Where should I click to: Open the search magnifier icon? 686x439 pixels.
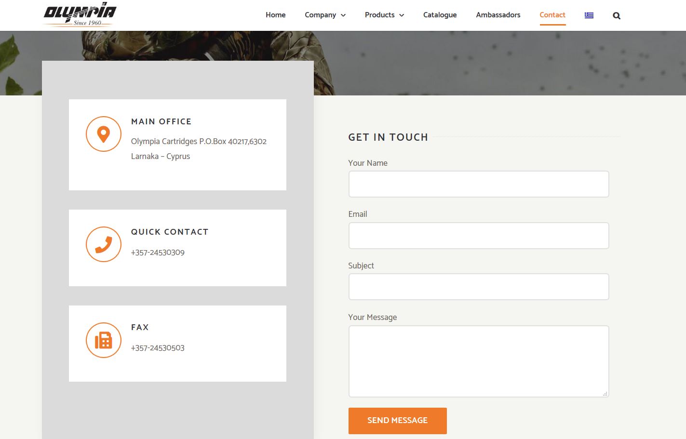point(616,15)
